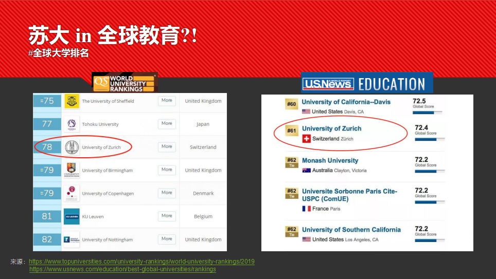
Task: Click the #62 Tie badge beside Monash University
Action: pos(291,162)
